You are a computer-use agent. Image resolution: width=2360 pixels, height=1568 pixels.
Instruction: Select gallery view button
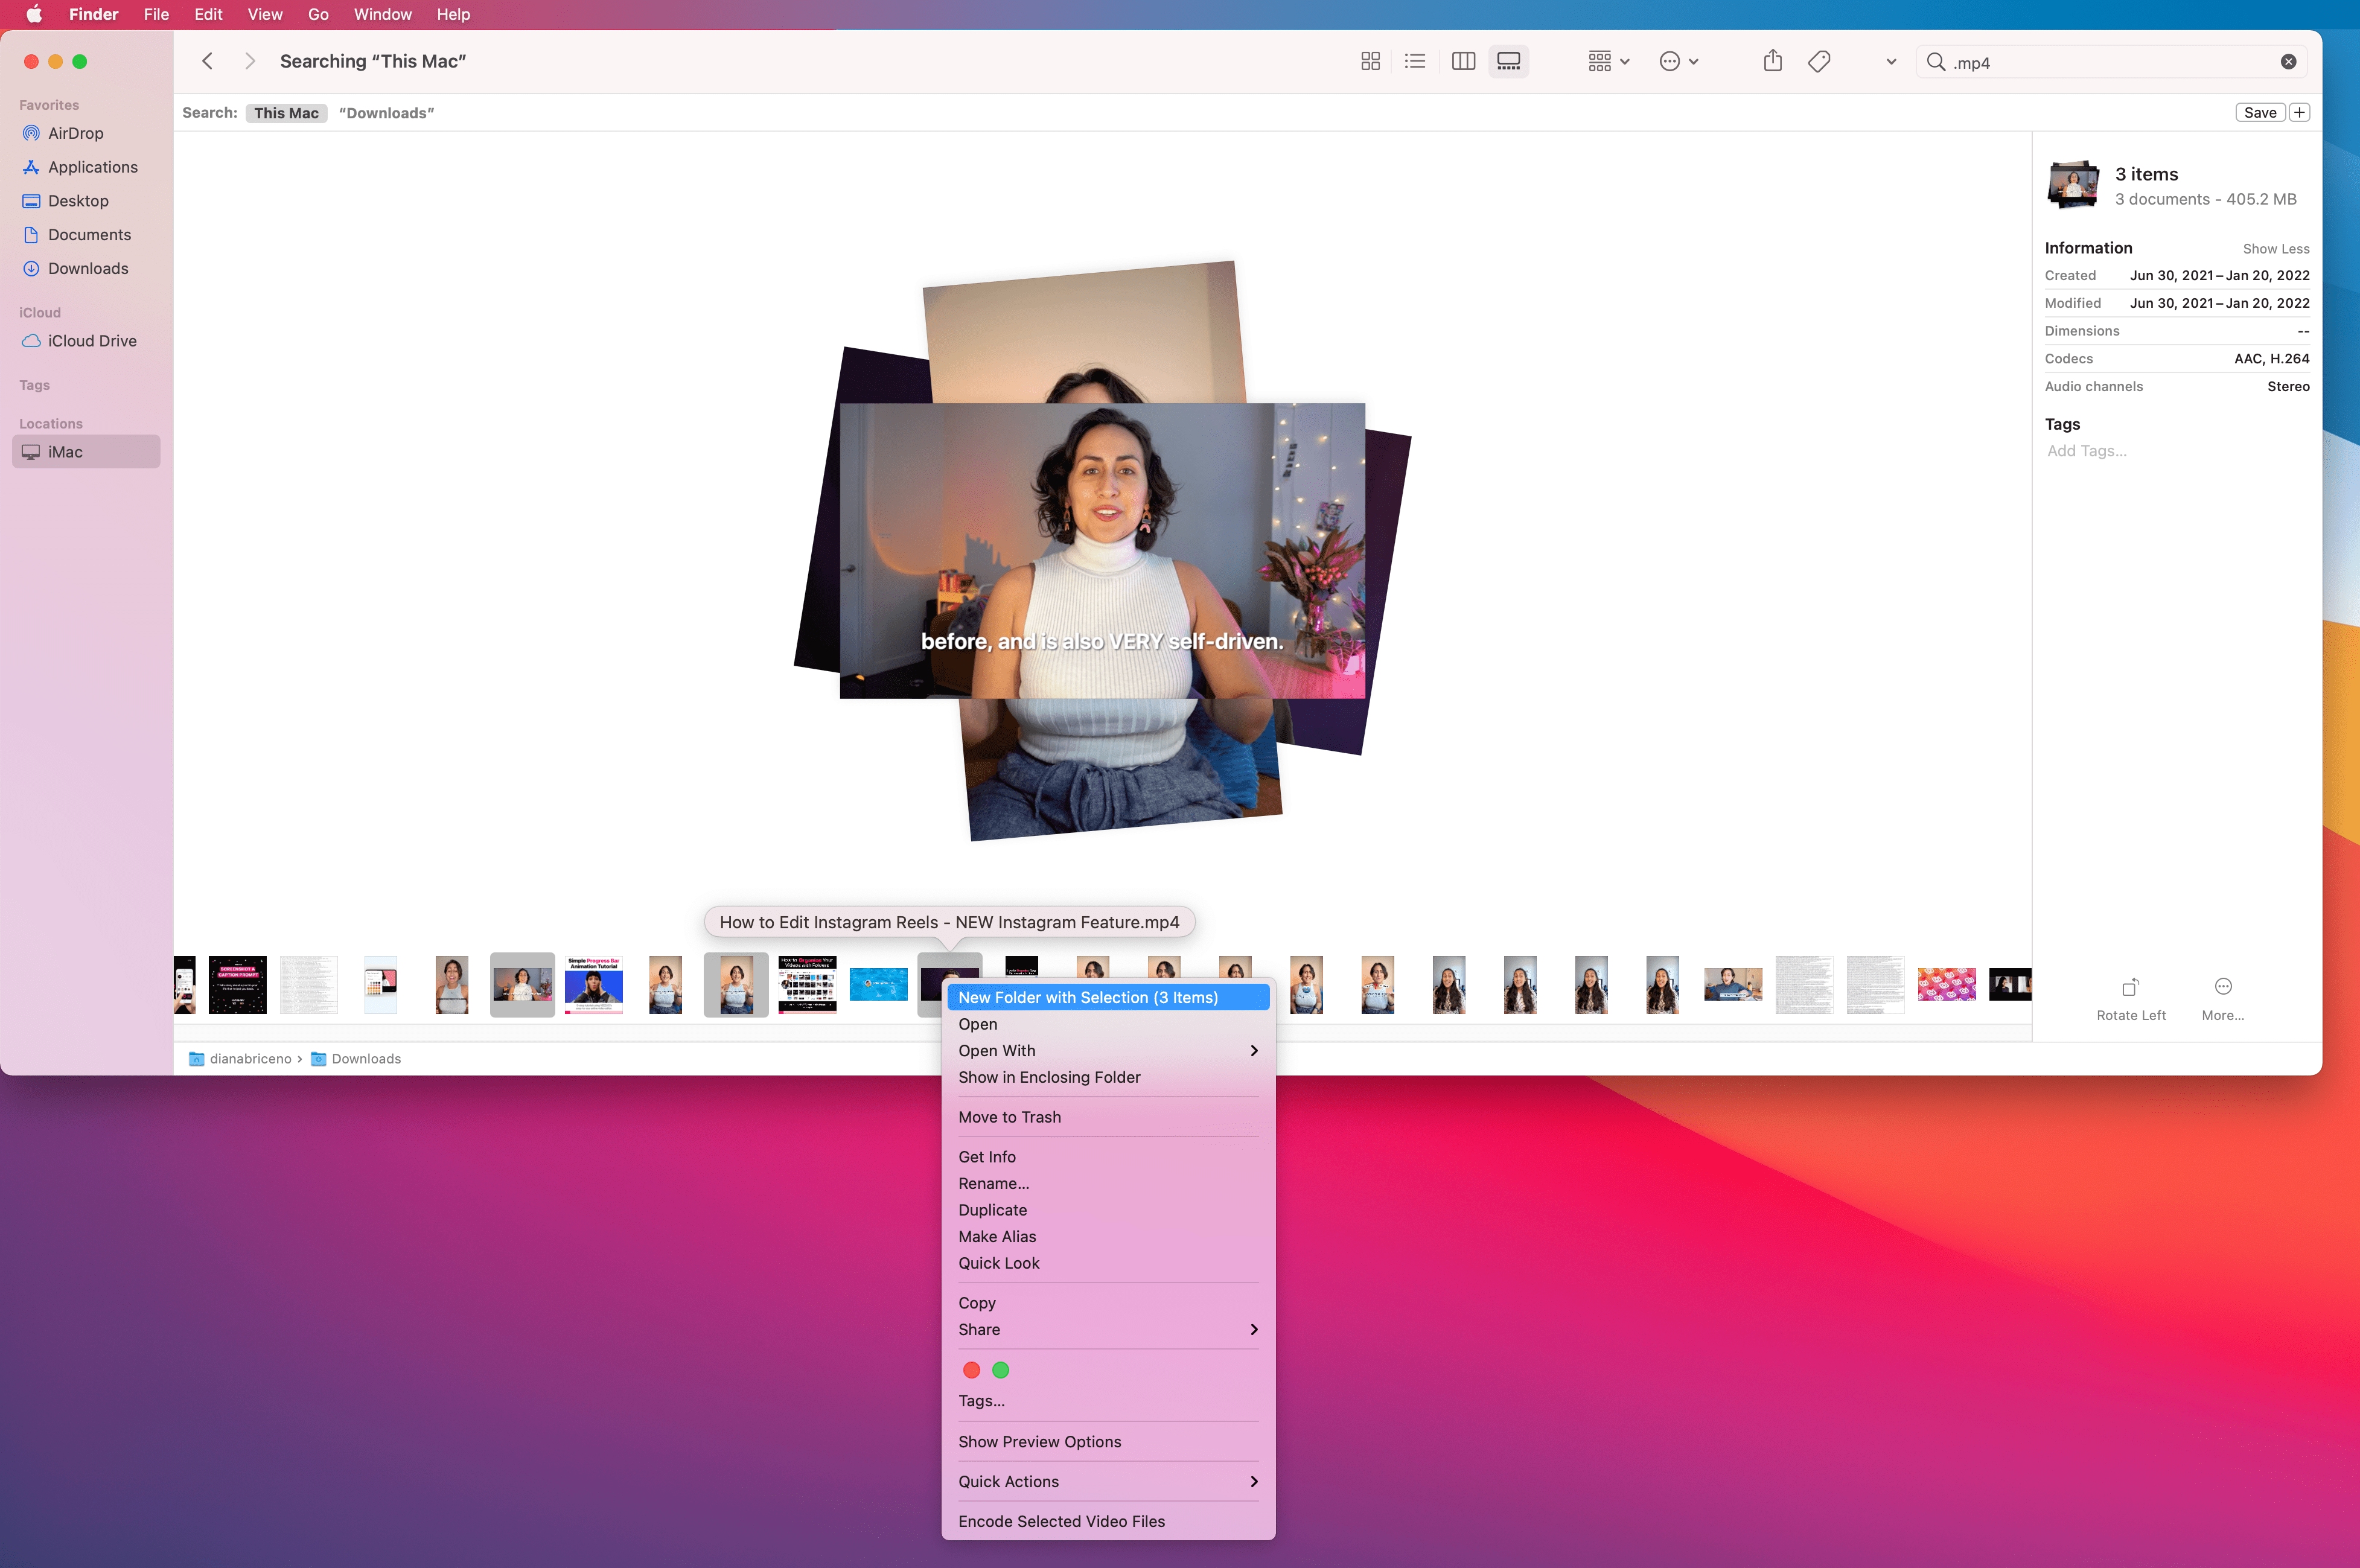pos(1508,62)
